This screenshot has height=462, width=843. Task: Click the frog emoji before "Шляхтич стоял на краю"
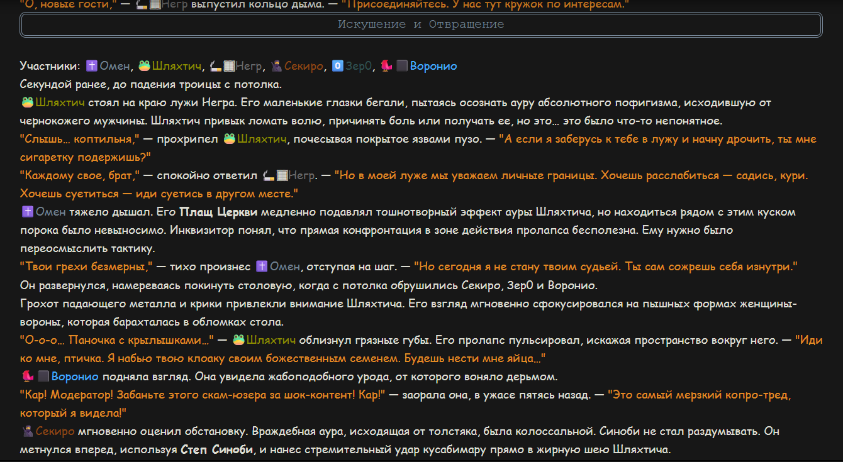pos(27,102)
